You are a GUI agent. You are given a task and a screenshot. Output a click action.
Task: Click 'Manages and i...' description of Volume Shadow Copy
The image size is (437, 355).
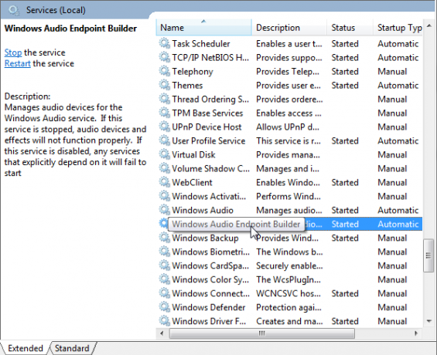coord(288,169)
